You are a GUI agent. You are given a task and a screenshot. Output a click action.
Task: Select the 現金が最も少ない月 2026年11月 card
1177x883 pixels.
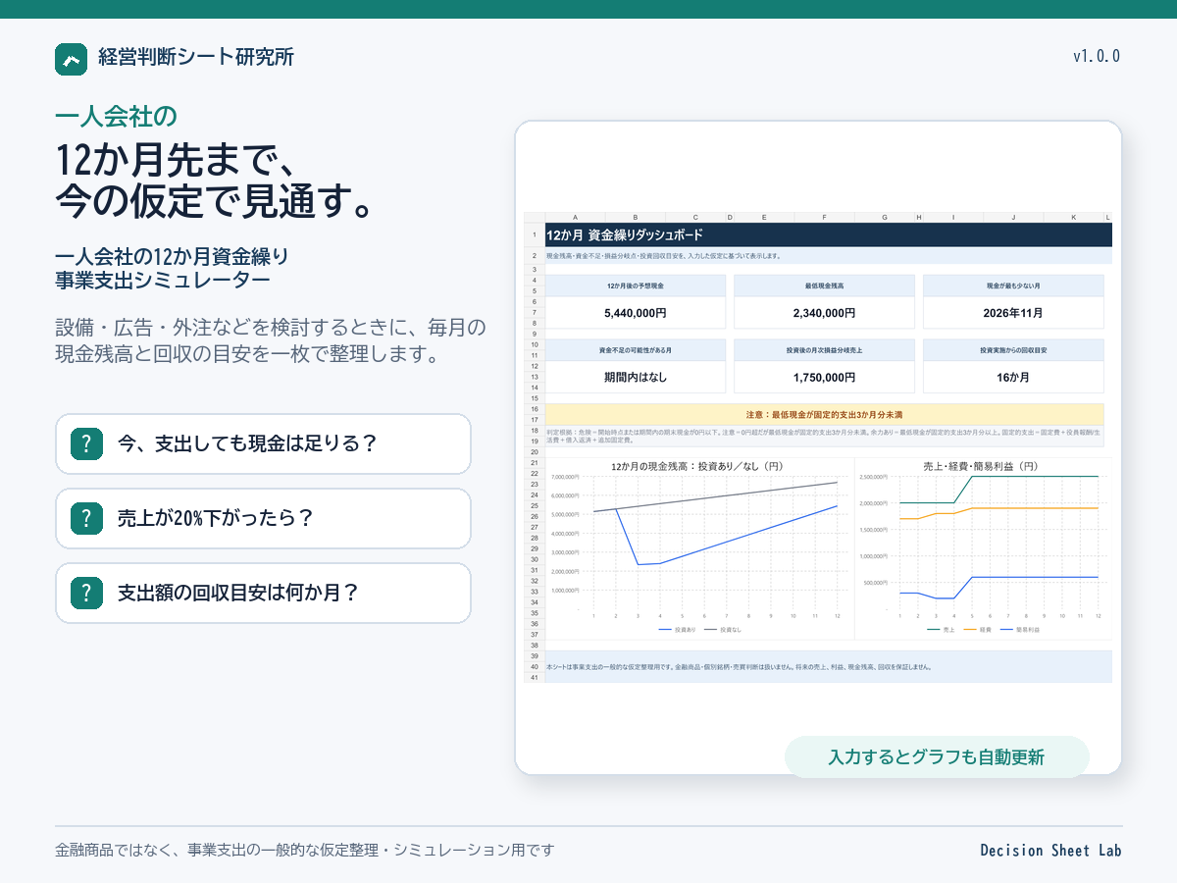[1013, 301]
